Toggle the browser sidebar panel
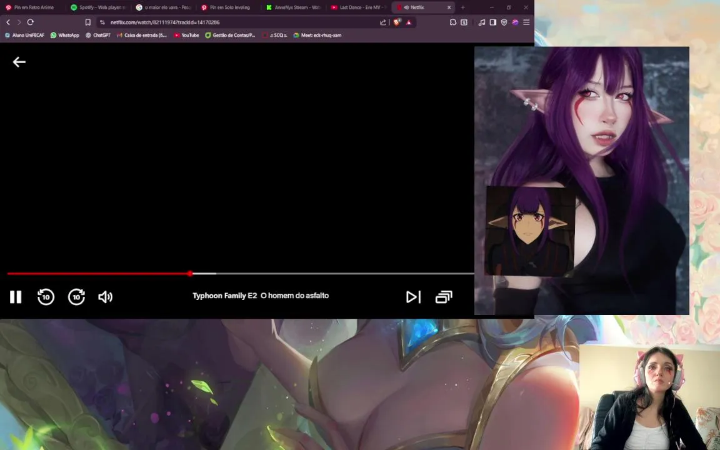The image size is (720, 450). pos(492,22)
